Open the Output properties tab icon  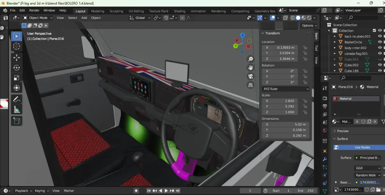[325, 106]
